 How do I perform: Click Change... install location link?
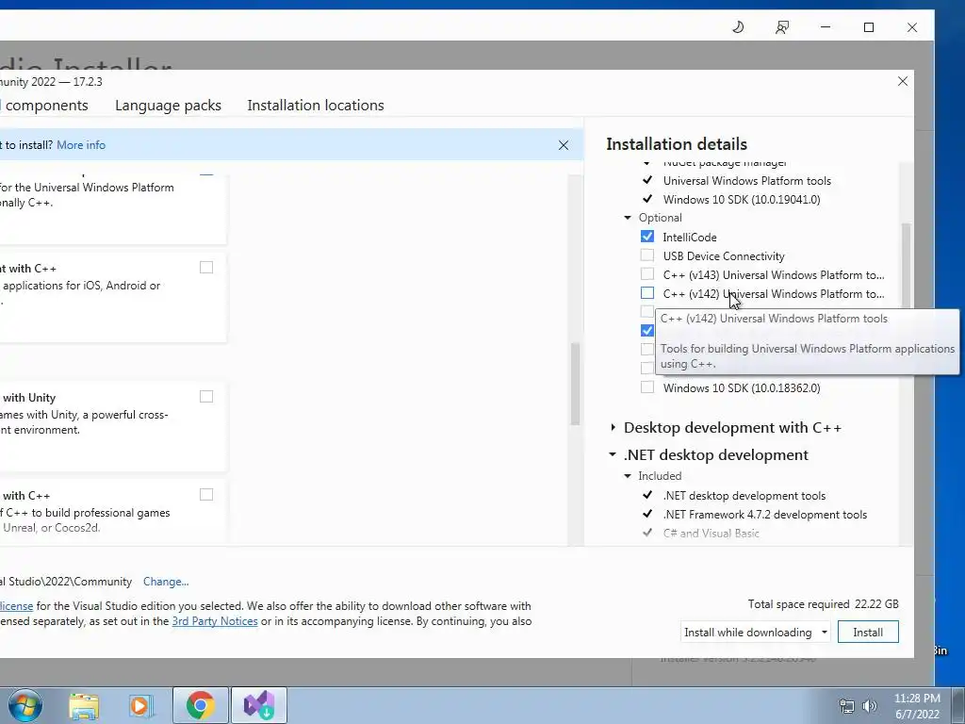tap(166, 582)
